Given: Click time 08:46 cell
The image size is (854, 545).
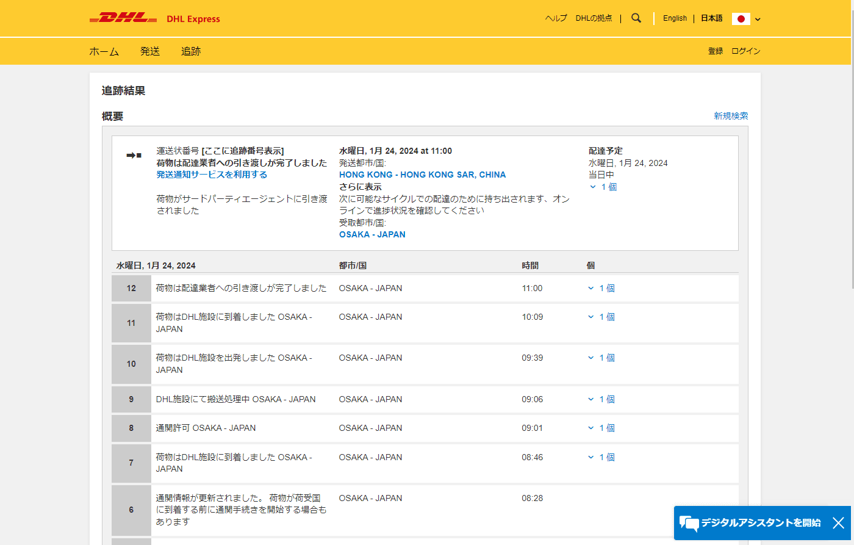Looking at the screenshot, I should pyautogui.click(x=532, y=457).
